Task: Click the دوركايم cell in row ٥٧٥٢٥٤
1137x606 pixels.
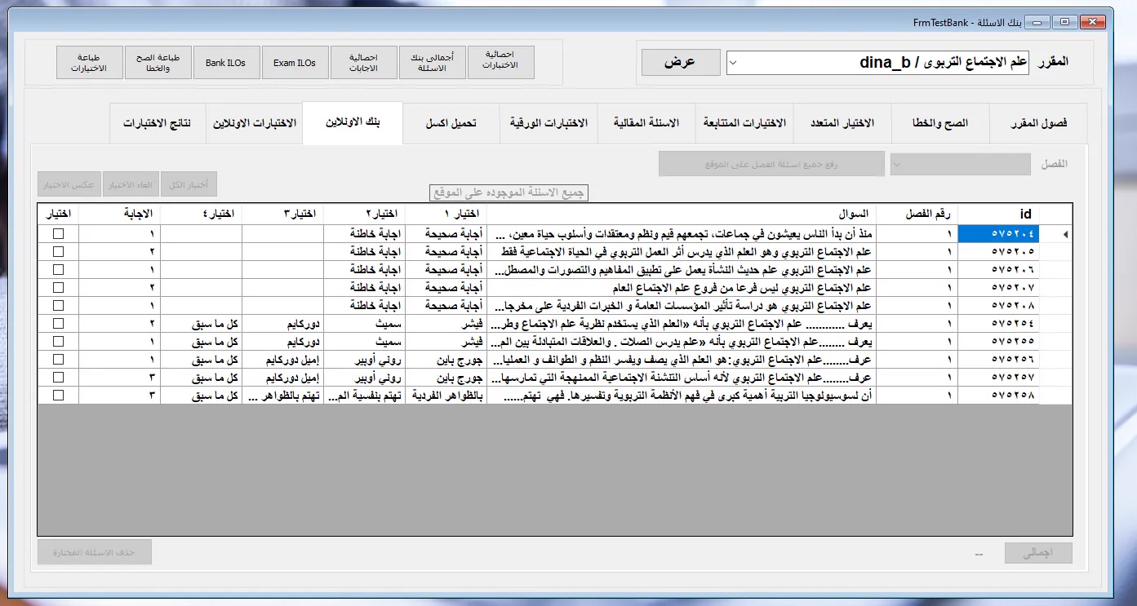Action: point(282,324)
